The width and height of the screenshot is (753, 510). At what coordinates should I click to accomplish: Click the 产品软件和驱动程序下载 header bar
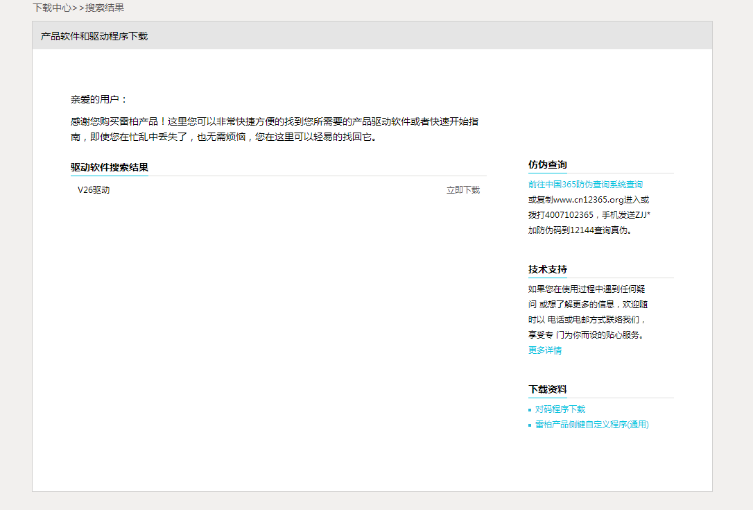(94, 36)
